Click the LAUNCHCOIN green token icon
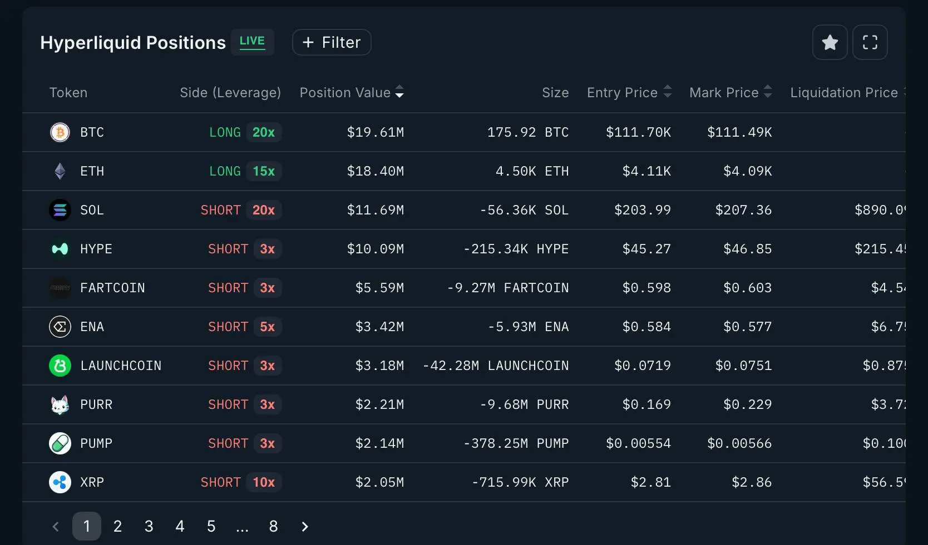This screenshot has height=545, width=928. pos(60,366)
